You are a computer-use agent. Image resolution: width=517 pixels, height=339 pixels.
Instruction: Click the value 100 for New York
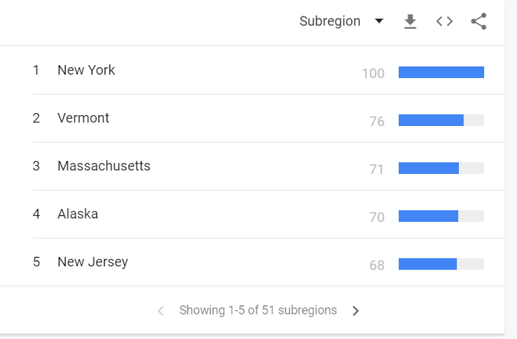pyautogui.click(x=373, y=73)
